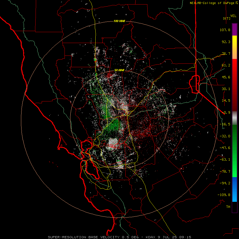
Task: Click the black TH swatch at colorbar bottom
Action: 234,207
